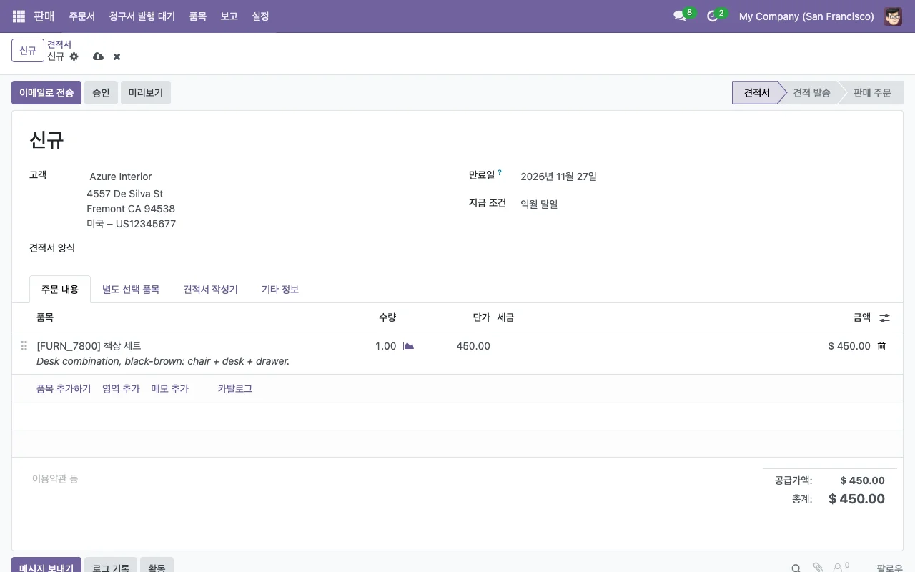Open the My Company (San Francisco) company switcher
915x572 pixels.
point(806,16)
